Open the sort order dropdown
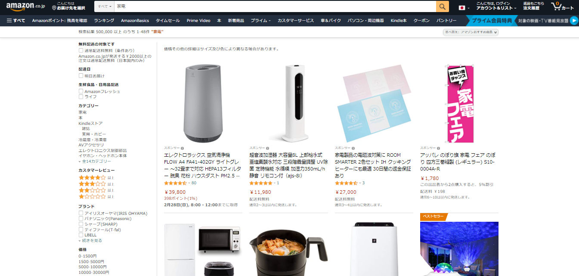Screen dimensions: 579x276 [471, 32]
